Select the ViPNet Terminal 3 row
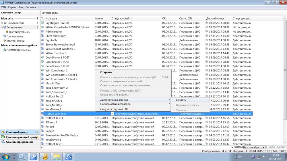This screenshot has width=287, height=161. [147, 53]
